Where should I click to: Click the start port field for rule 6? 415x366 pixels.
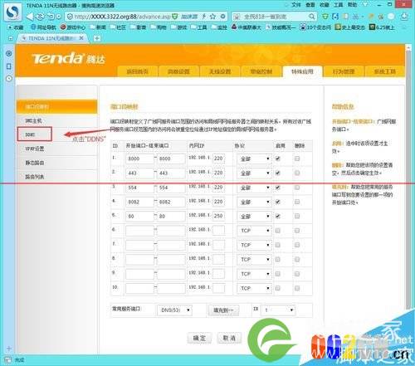[x=139, y=231]
